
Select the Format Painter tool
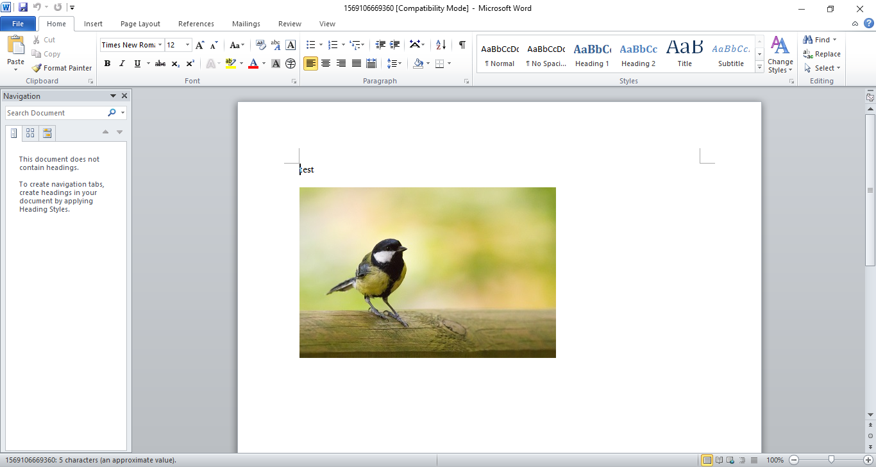pos(61,67)
